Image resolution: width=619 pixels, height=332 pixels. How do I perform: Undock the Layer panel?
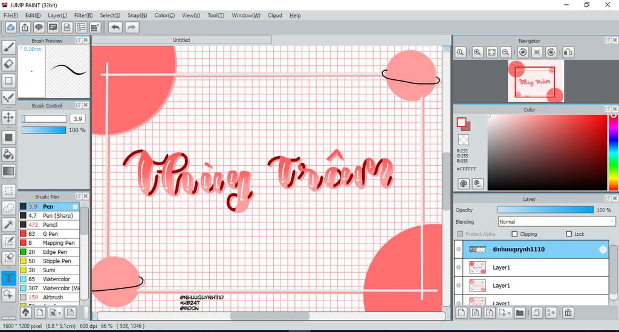point(607,198)
